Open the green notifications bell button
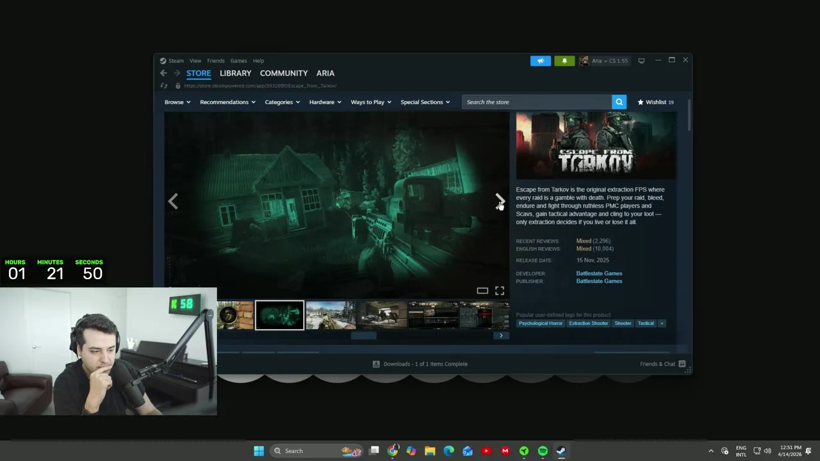Screen dimensions: 820x461 pyautogui.click(x=564, y=61)
